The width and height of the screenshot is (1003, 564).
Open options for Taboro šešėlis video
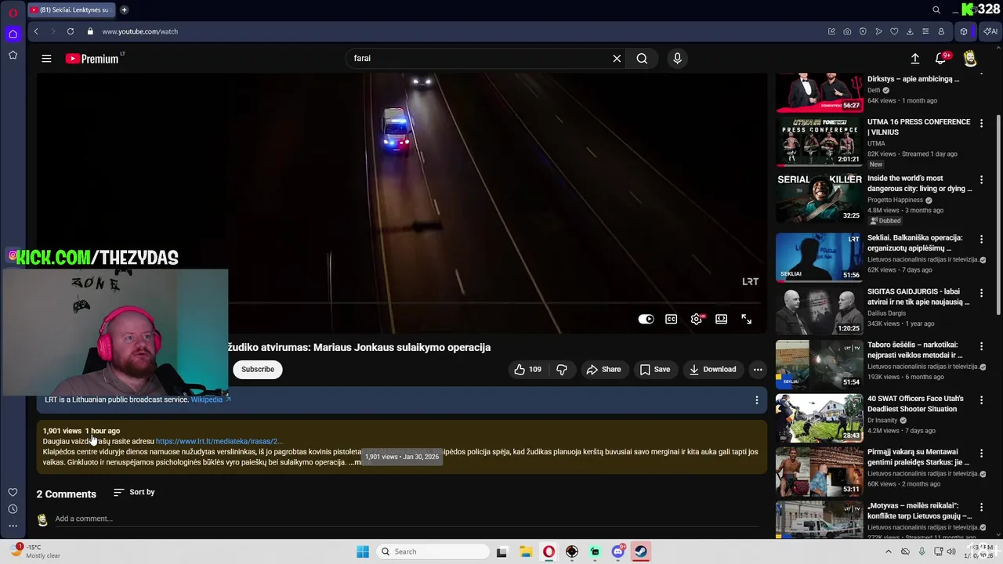(981, 346)
